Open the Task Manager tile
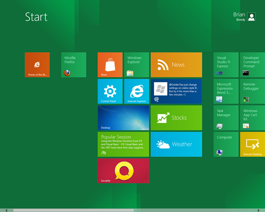 tap(226, 118)
